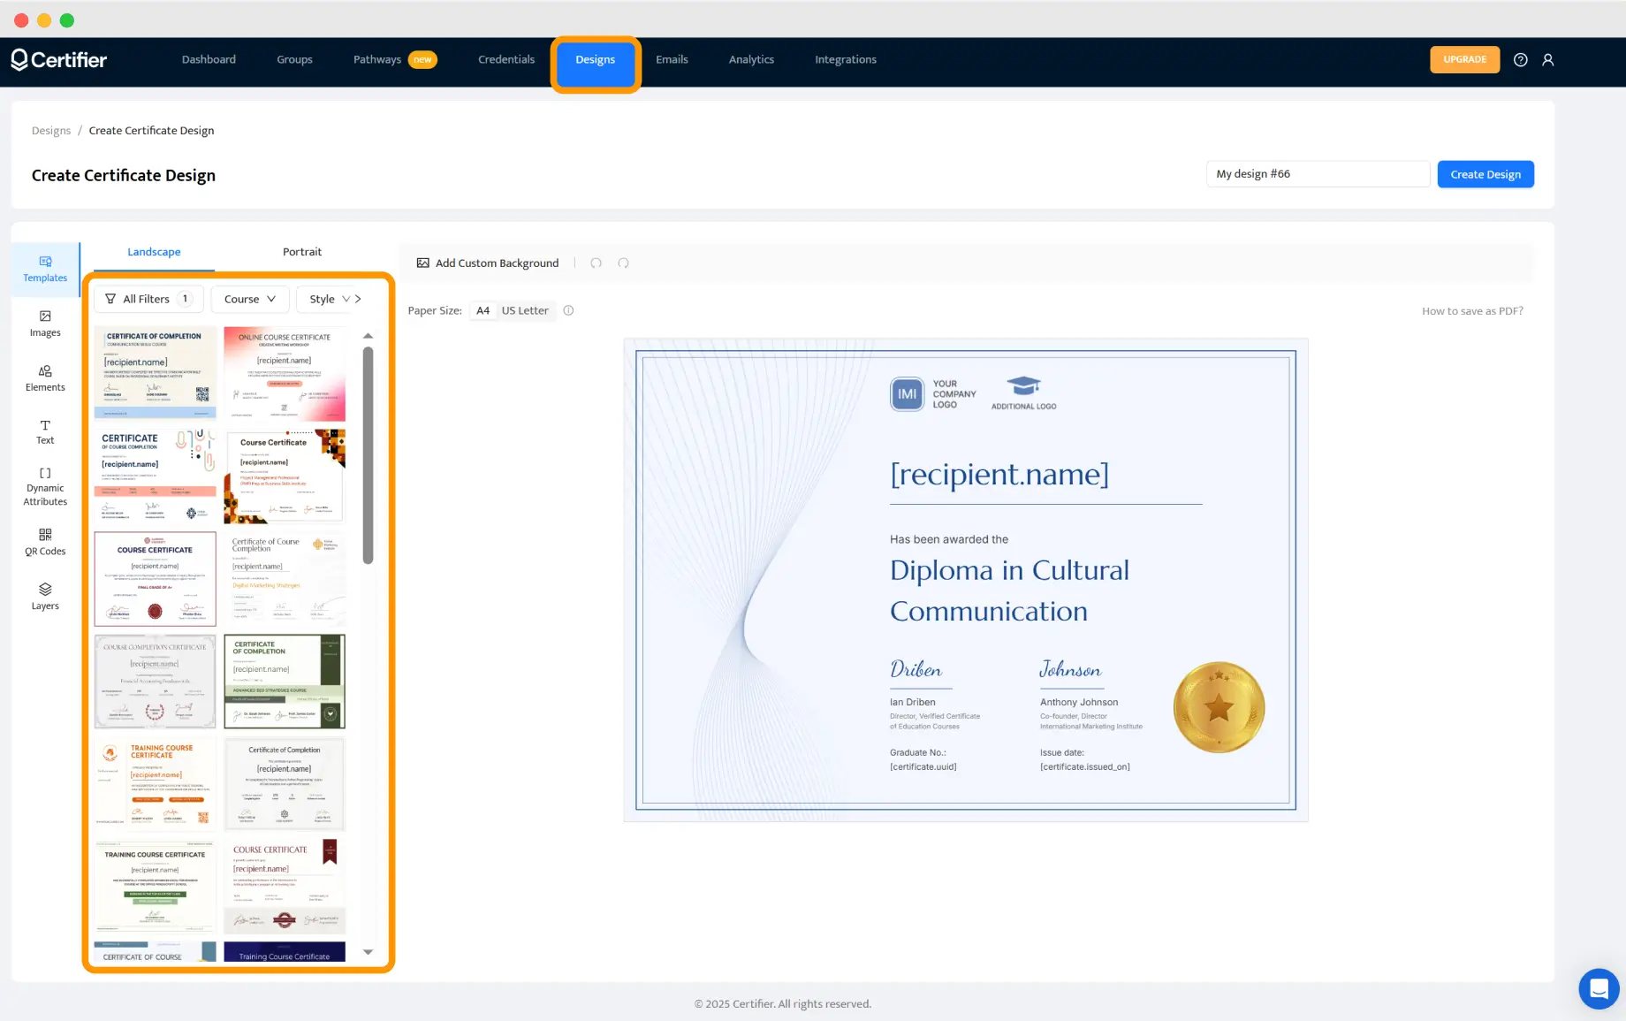Open the Templates sidebar panel
Screen dimensions: 1626x1021
coord(45,269)
